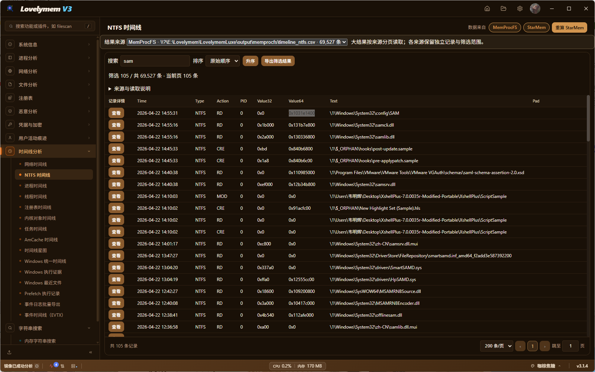Select the StarMem data source pill
Image resolution: width=595 pixels, height=372 pixels.
coord(536,27)
